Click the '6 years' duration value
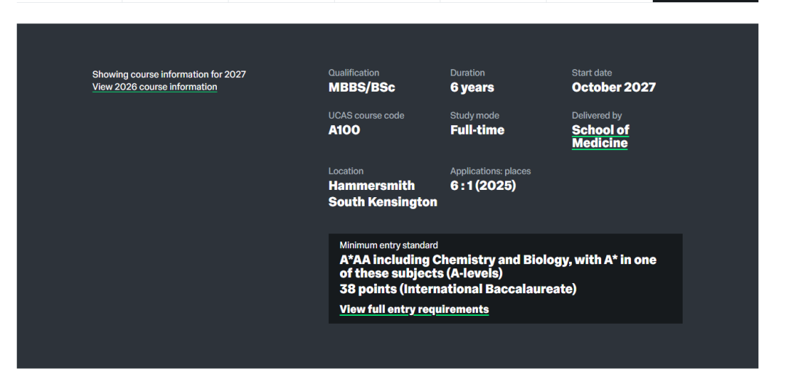The height and width of the screenshot is (382, 786). point(472,87)
